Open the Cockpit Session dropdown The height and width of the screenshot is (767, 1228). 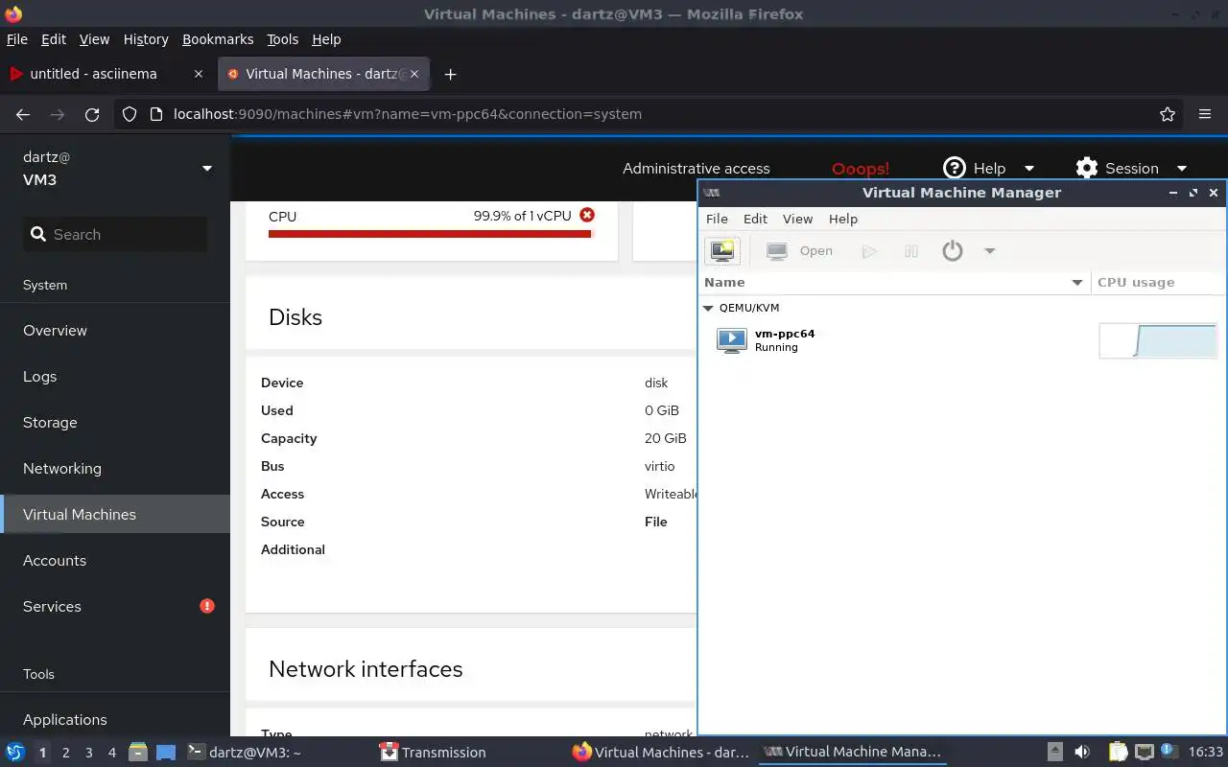click(x=1131, y=169)
